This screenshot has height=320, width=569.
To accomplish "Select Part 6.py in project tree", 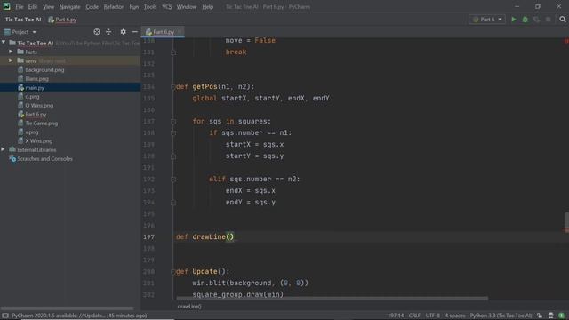I will pos(36,115).
